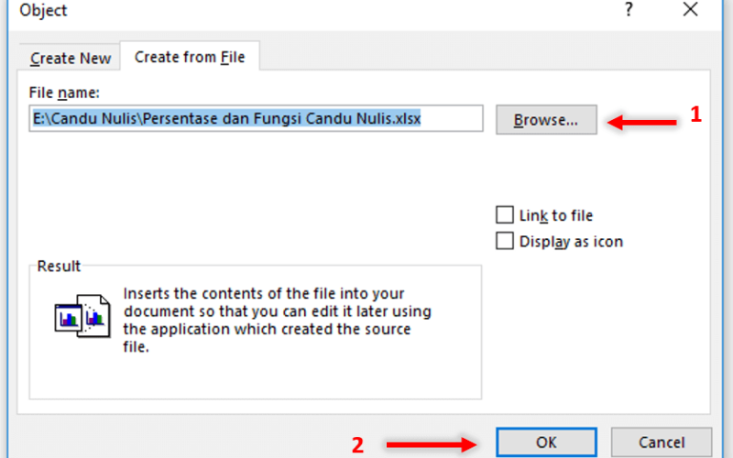Confirm the dialog with OK

pos(546,442)
